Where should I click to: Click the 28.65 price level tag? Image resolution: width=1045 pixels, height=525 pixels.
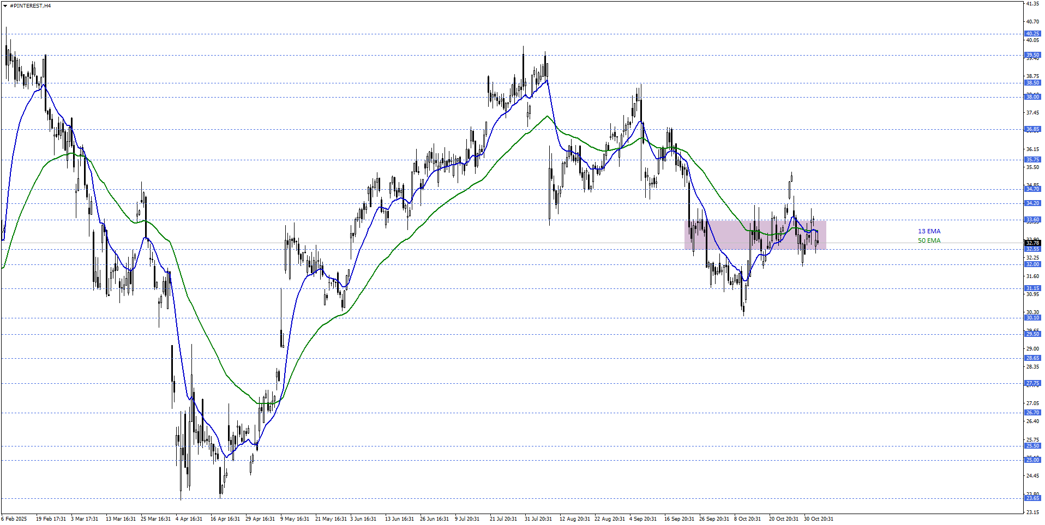[1032, 358]
